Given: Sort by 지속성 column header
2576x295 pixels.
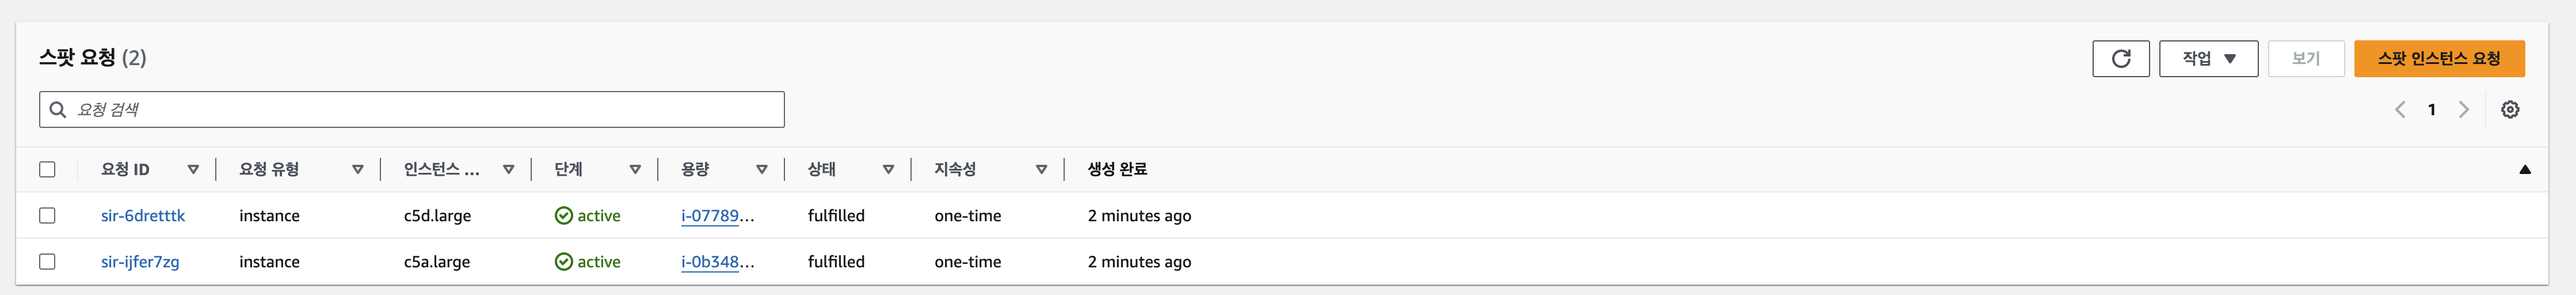Looking at the screenshot, I should tap(955, 170).
